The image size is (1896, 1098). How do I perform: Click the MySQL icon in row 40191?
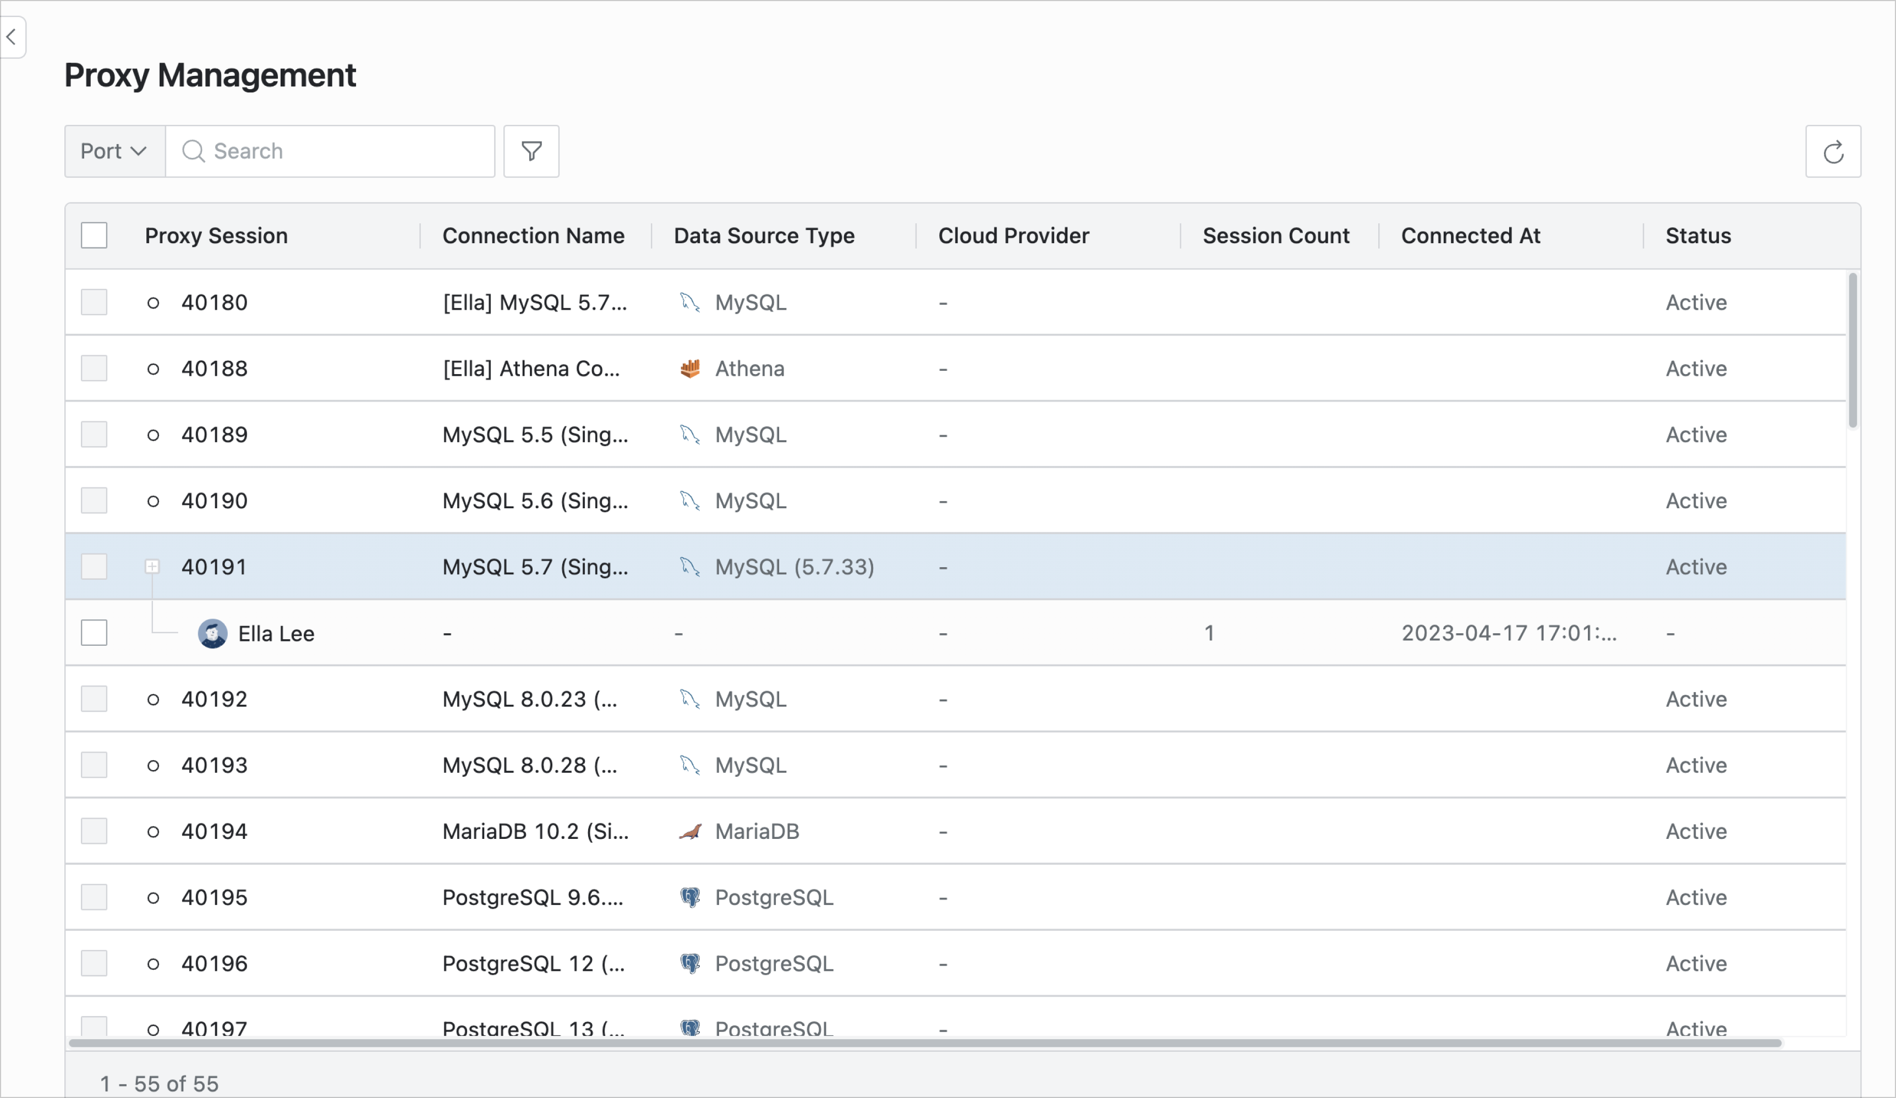pyautogui.click(x=690, y=566)
